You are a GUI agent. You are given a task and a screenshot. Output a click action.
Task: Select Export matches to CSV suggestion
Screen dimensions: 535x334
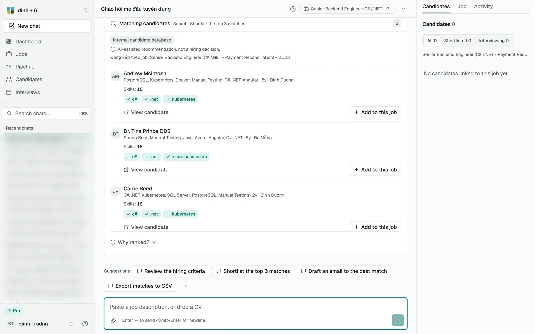(140, 286)
